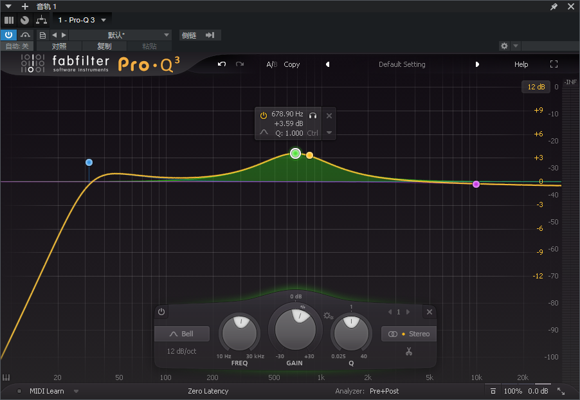
Task: Click the interface resize arrows icon
Action: click(x=561, y=391)
